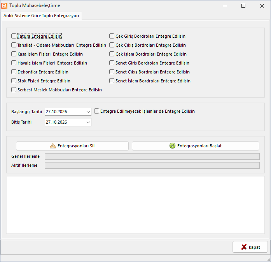Screen dimensions: 271x262
Task: Check Stok Fişleri Entegre Edilsin
Action: tap(14, 81)
